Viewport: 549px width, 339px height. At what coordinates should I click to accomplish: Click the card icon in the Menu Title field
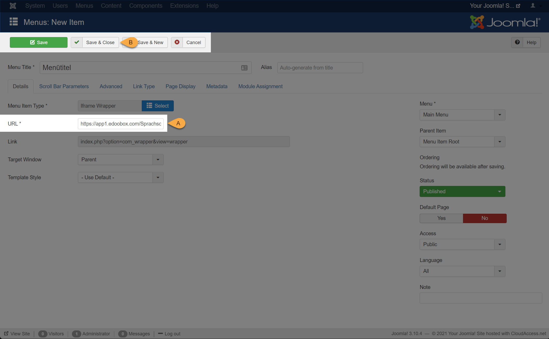(244, 68)
